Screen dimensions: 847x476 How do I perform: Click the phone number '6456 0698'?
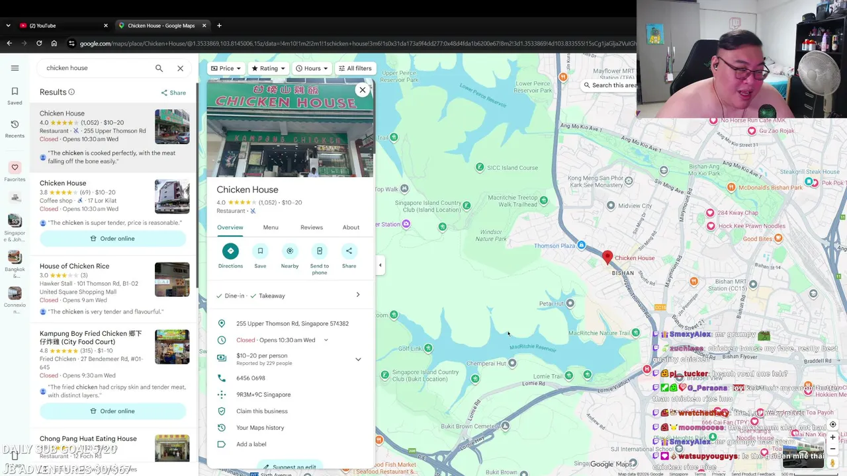point(251,378)
